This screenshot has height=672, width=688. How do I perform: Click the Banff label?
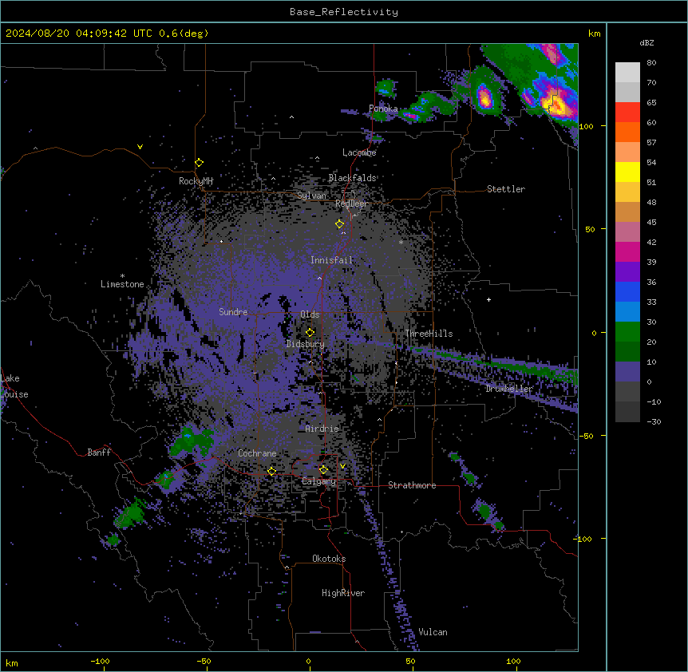[99, 453]
